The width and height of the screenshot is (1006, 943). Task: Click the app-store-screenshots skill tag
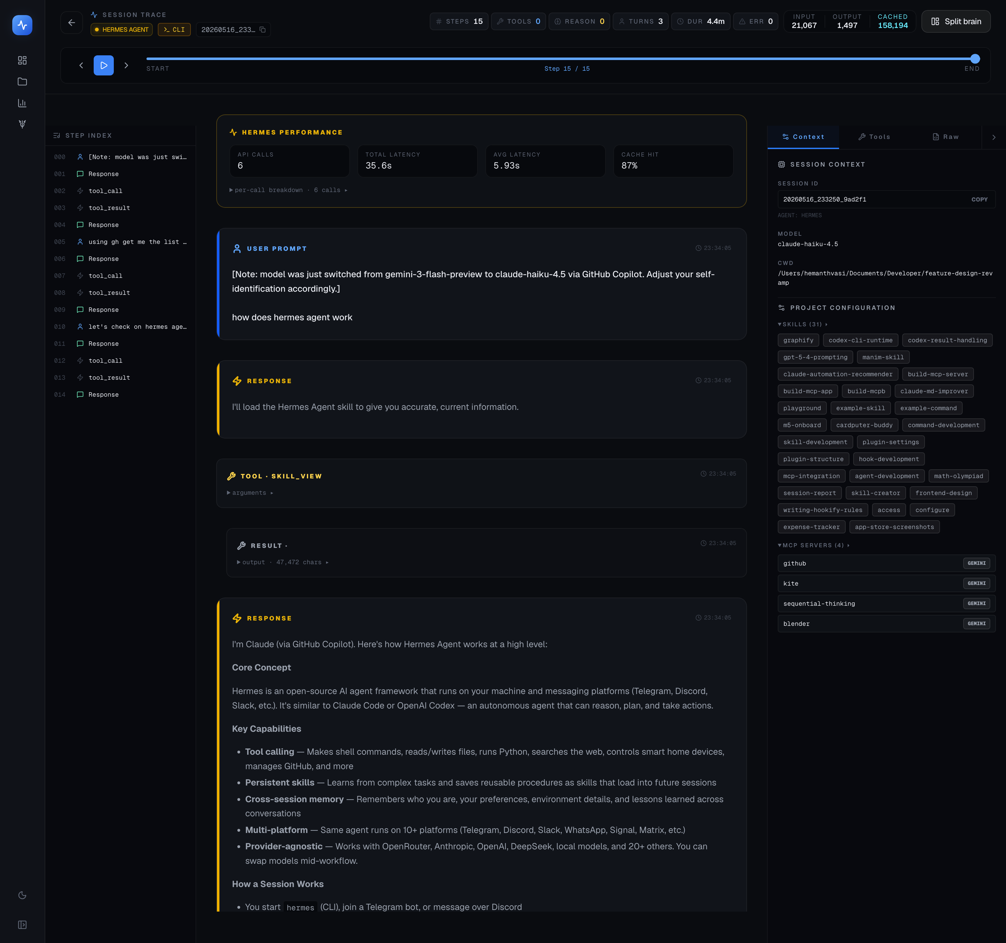pos(894,527)
